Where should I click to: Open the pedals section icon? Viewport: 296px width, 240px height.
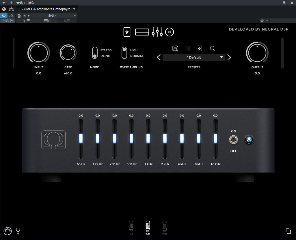coord(127,32)
